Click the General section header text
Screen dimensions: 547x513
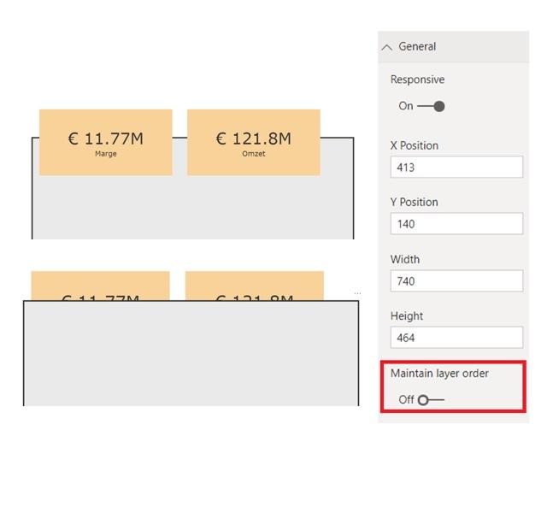pos(417,47)
